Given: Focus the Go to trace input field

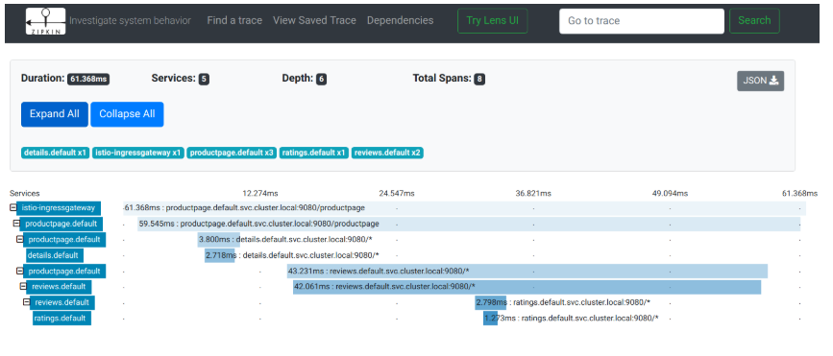Looking at the screenshot, I should pos(641,21).
